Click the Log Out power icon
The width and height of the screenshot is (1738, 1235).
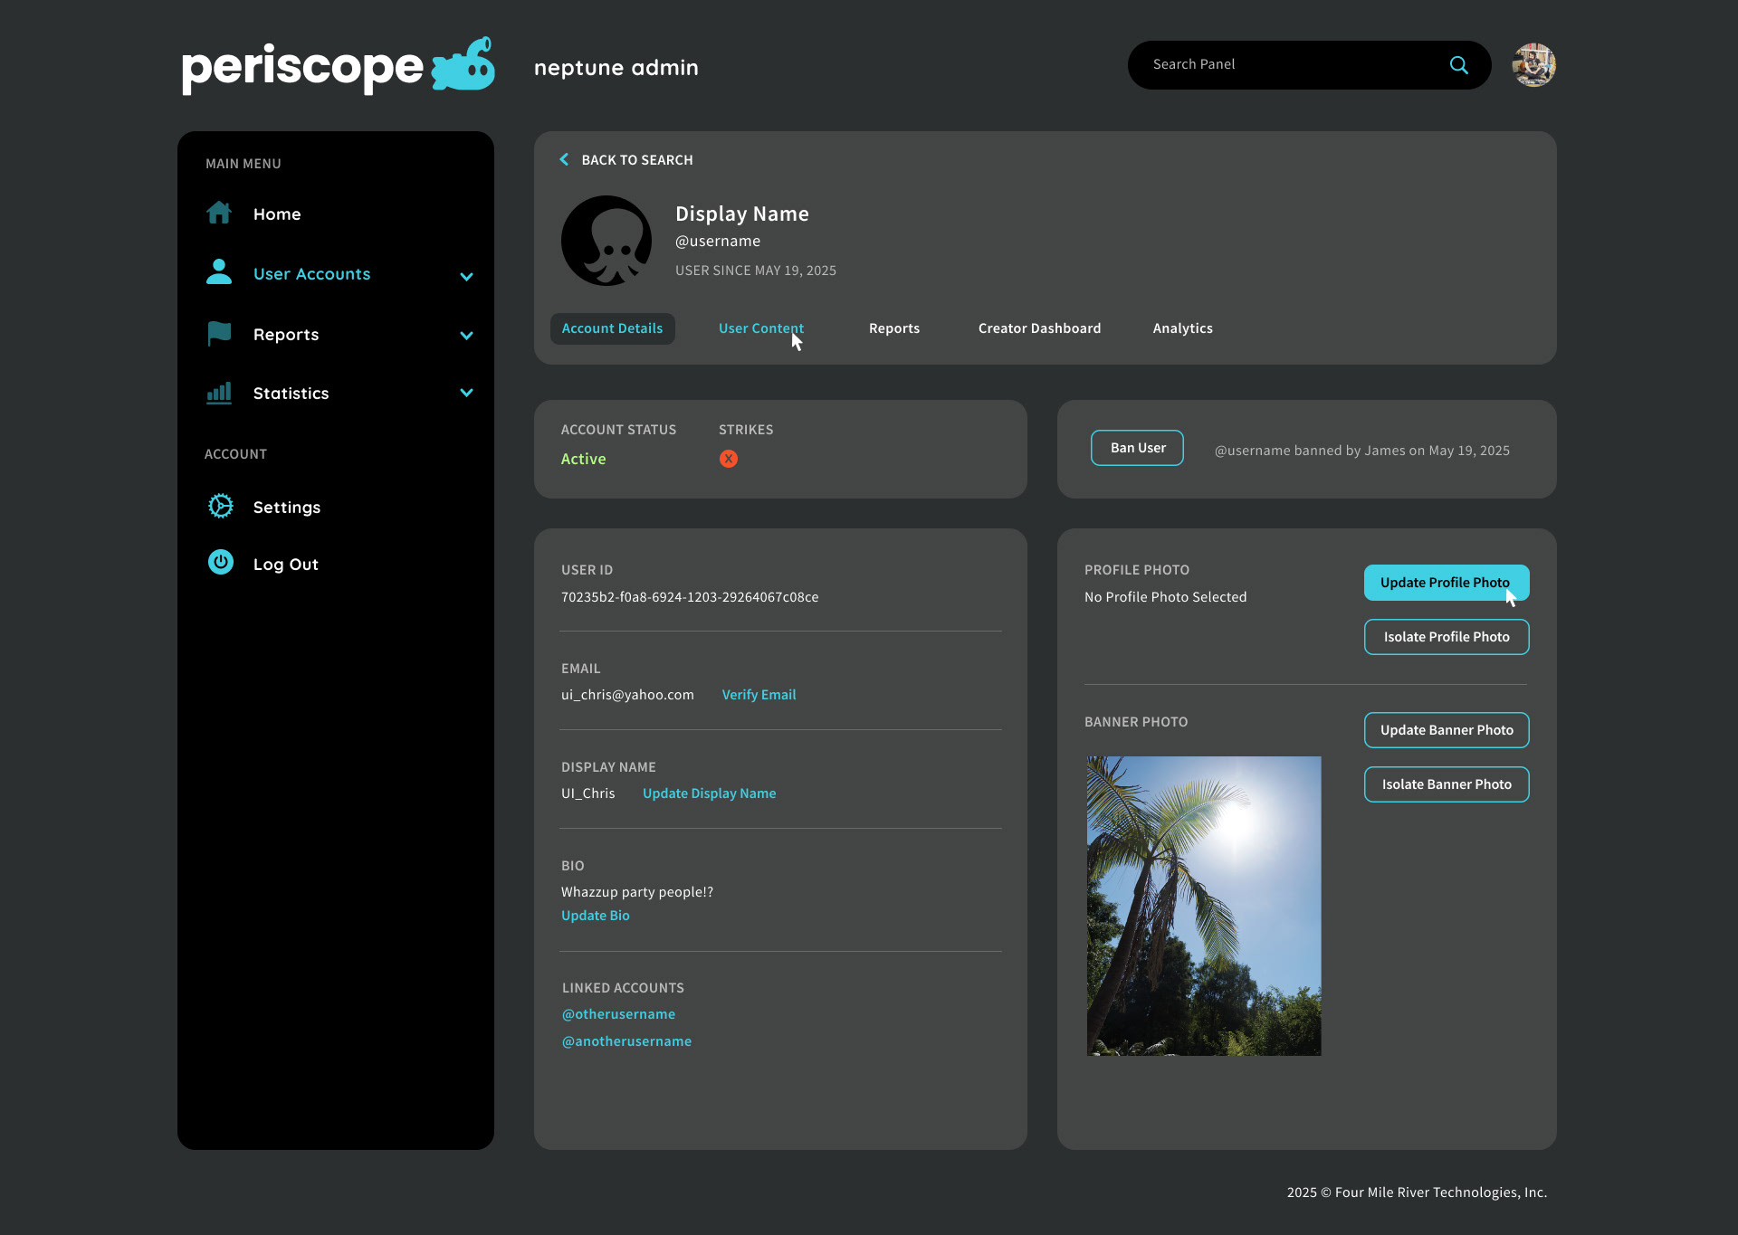pyautogui.click(x=221, y=563)
